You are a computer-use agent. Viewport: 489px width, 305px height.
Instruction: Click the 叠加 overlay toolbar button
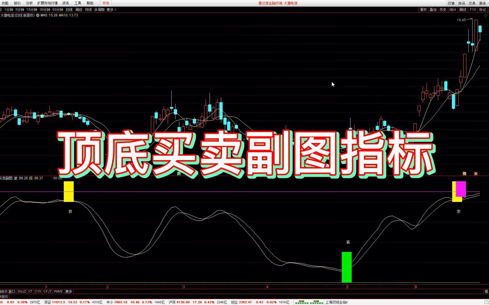(x=433, y=10)
